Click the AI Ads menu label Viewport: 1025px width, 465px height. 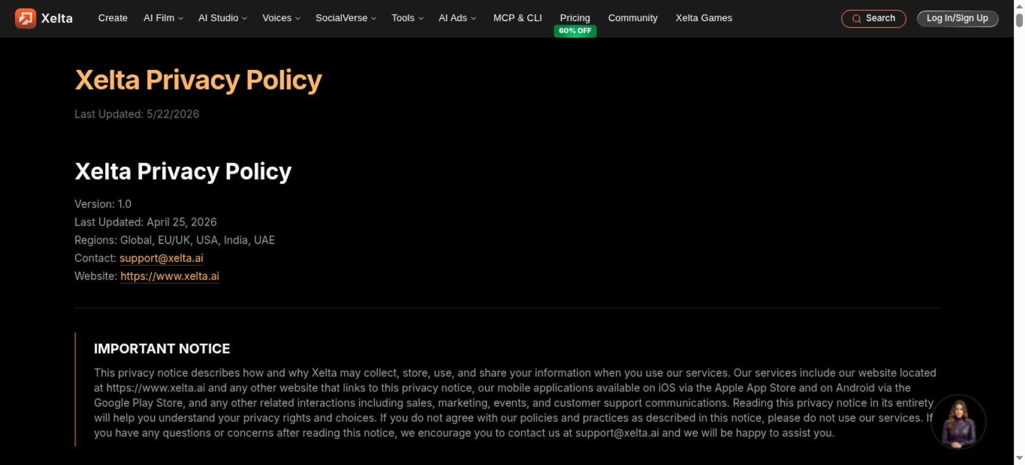click(x=453, y=18)
